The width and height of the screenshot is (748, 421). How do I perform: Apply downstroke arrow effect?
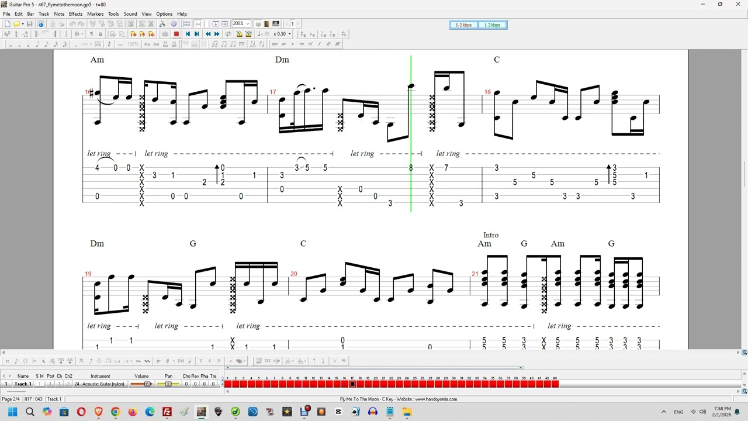click(323, 361)
